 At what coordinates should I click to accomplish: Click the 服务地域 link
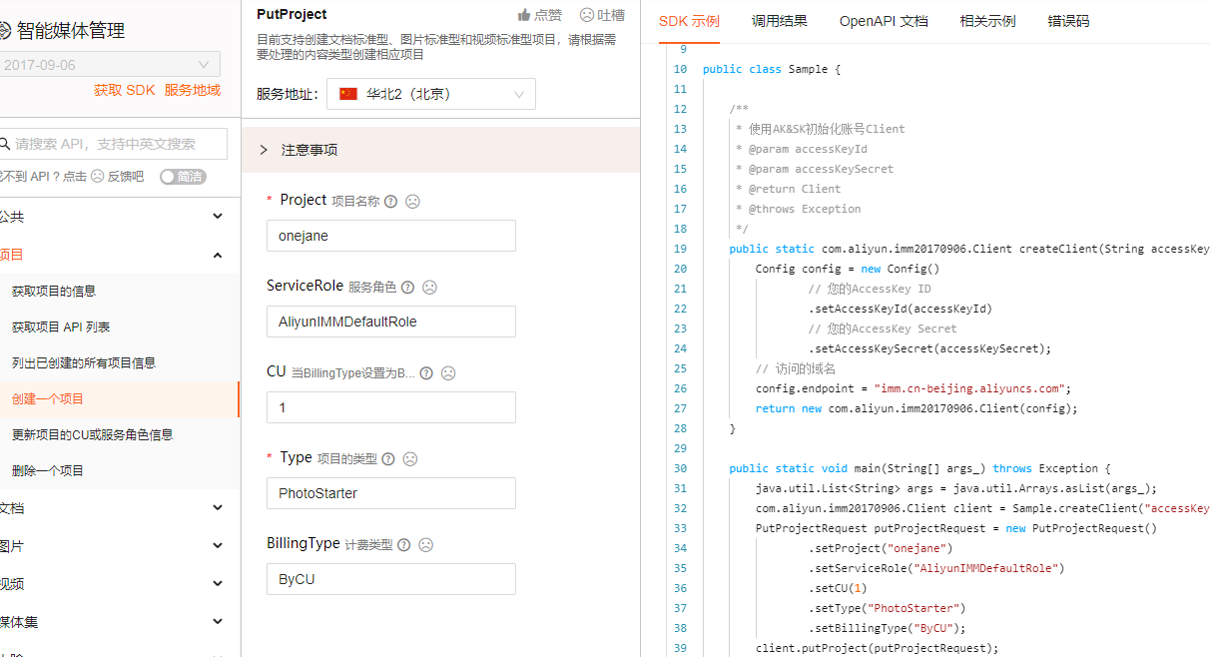tap(193, 90)
